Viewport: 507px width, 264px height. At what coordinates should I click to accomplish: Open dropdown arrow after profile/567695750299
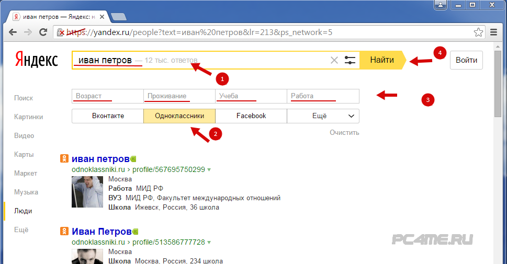(209, 170)
